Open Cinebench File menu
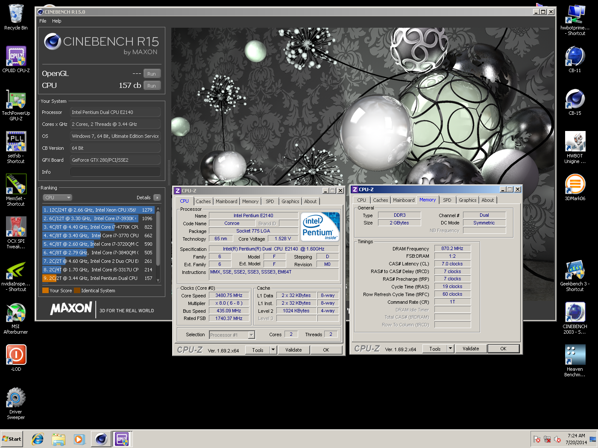Image resolution: width=598 pixels, height=448 pixels. (x=43, y=21)
